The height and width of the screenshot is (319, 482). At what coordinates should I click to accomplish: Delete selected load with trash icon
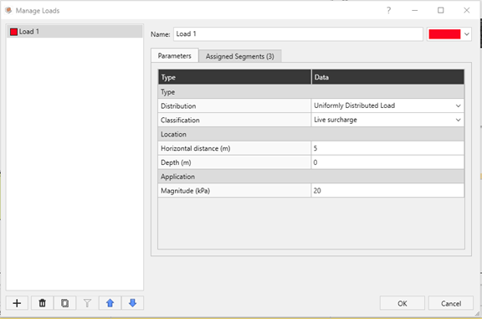click(42, 303)
